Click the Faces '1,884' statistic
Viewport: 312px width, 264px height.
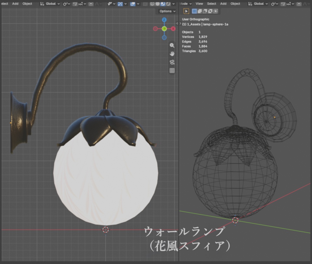(203, 46)
